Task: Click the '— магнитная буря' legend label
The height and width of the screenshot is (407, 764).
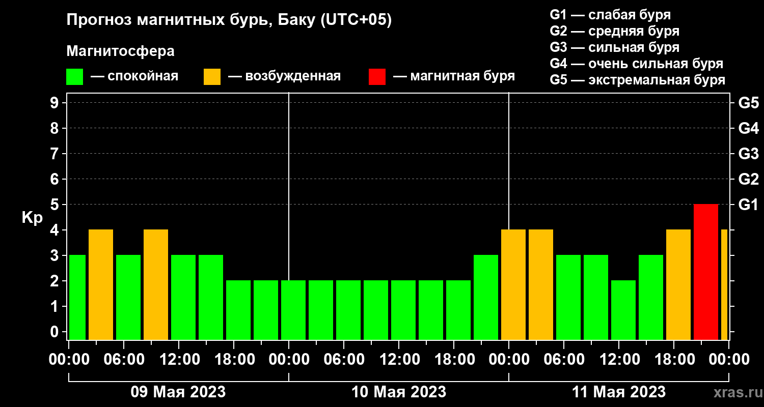Action: [454, 76]
